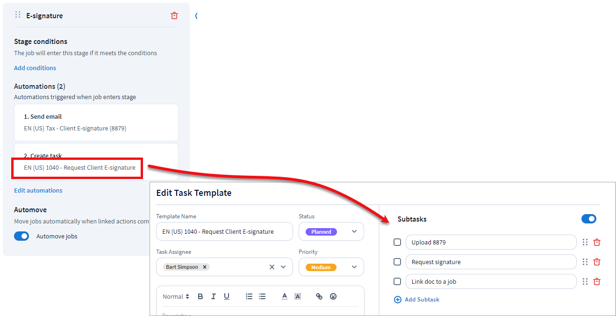
Task: Expand the Priority dropdown showing Medium
Action: [x=331, y=267]
